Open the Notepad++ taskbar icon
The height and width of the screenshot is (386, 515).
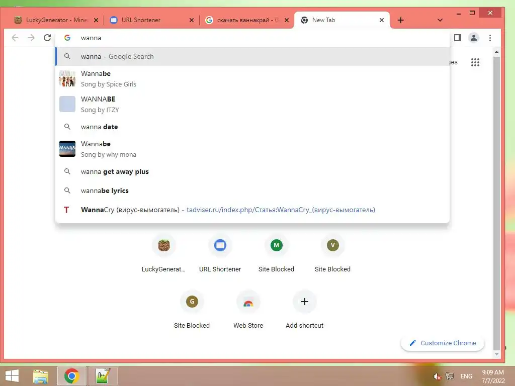click(x=103, y=376)
